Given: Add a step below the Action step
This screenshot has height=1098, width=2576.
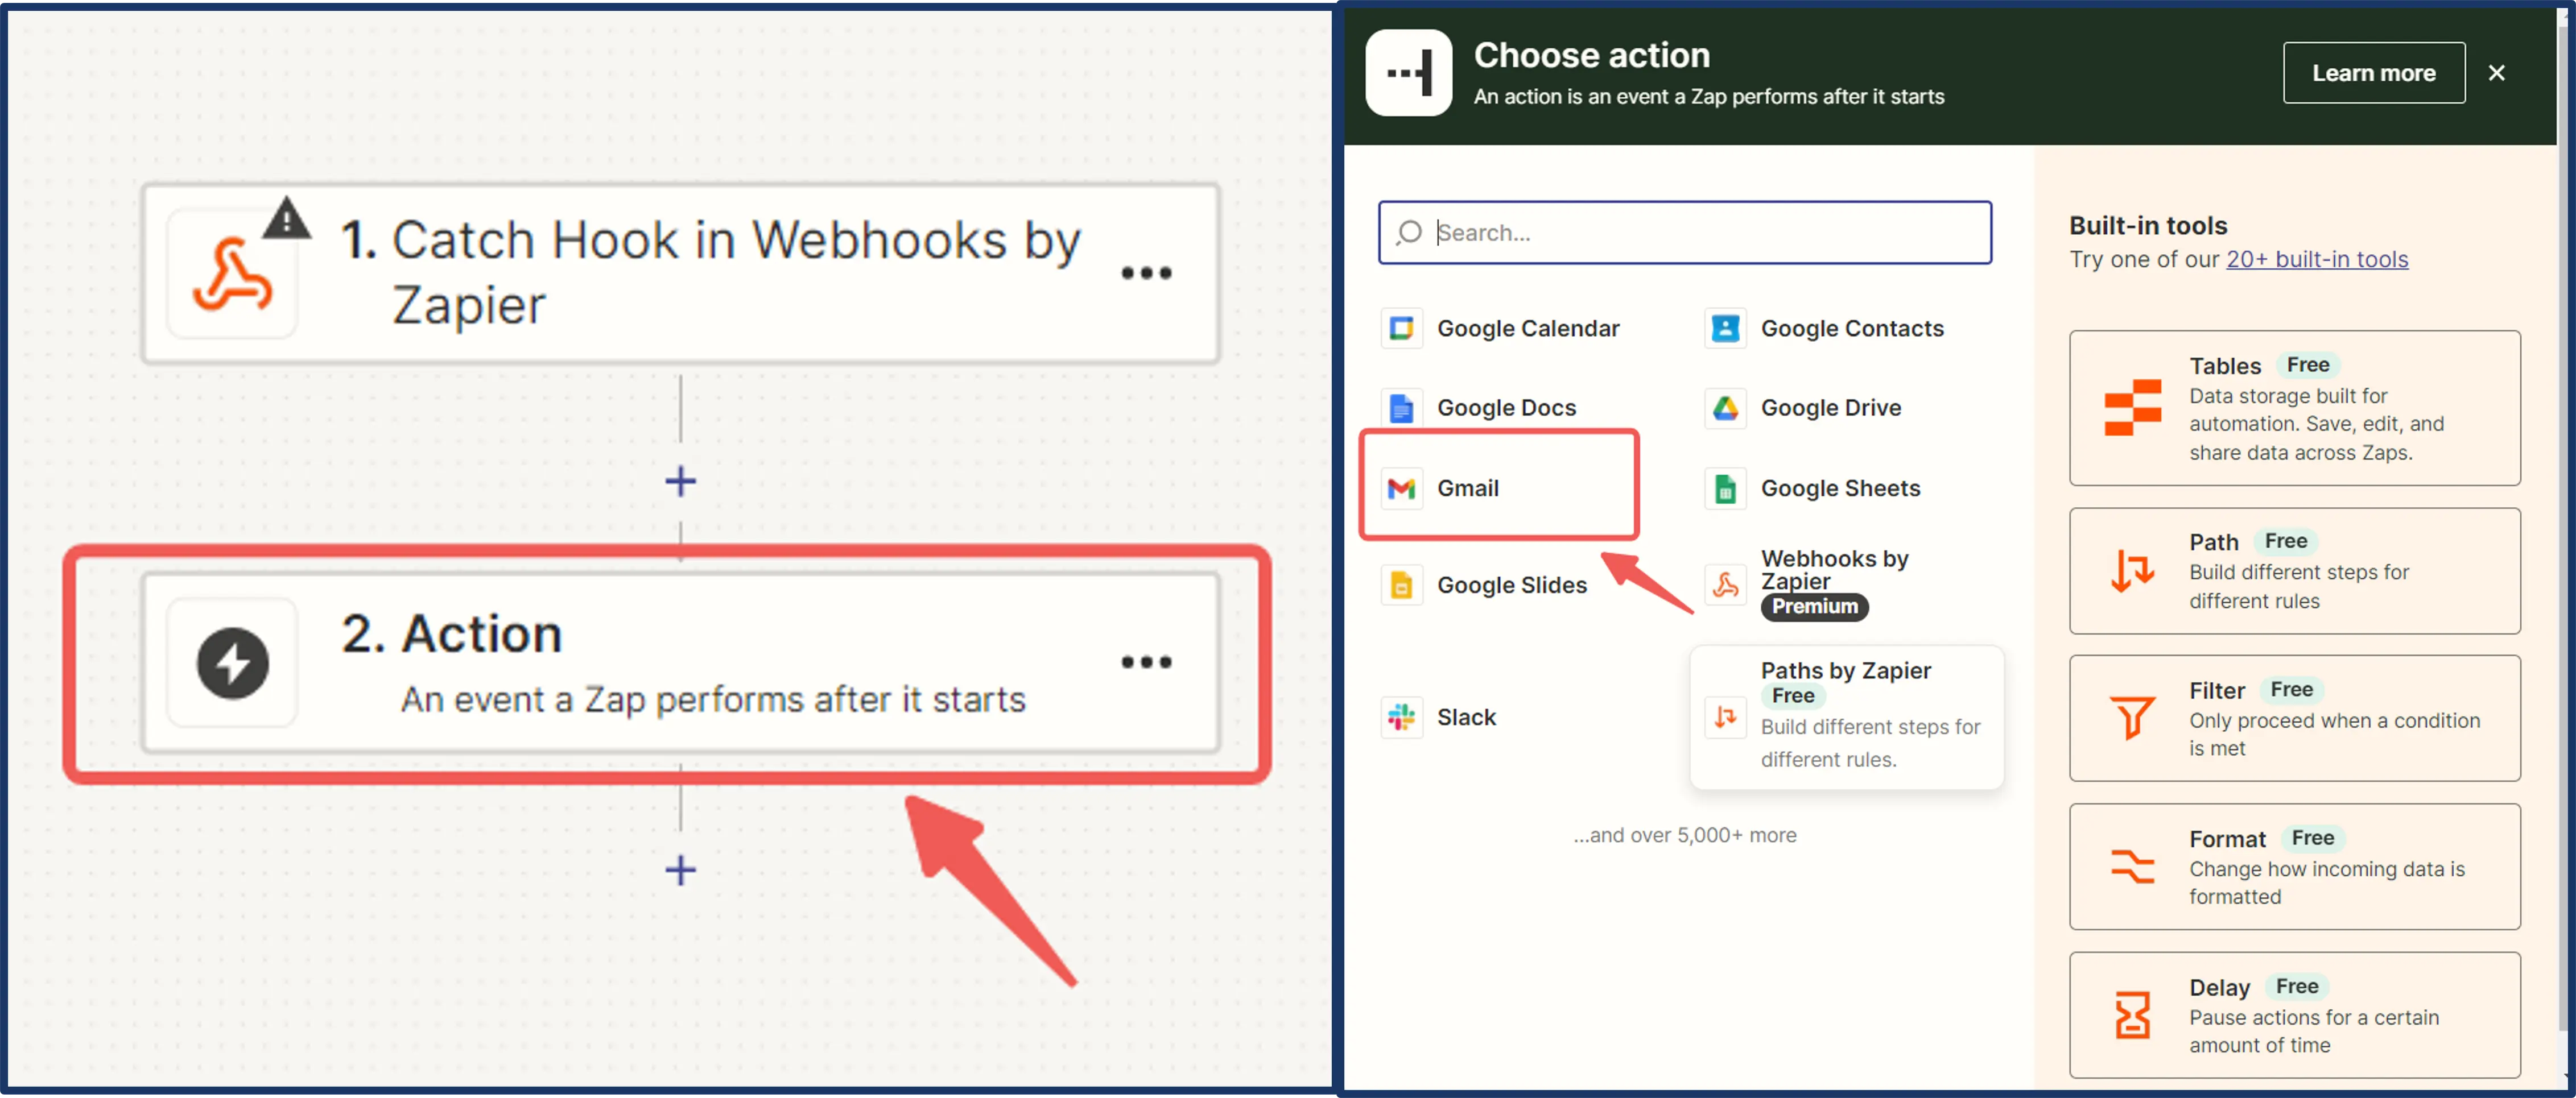Looking at the screenshot, I should 681,870.
